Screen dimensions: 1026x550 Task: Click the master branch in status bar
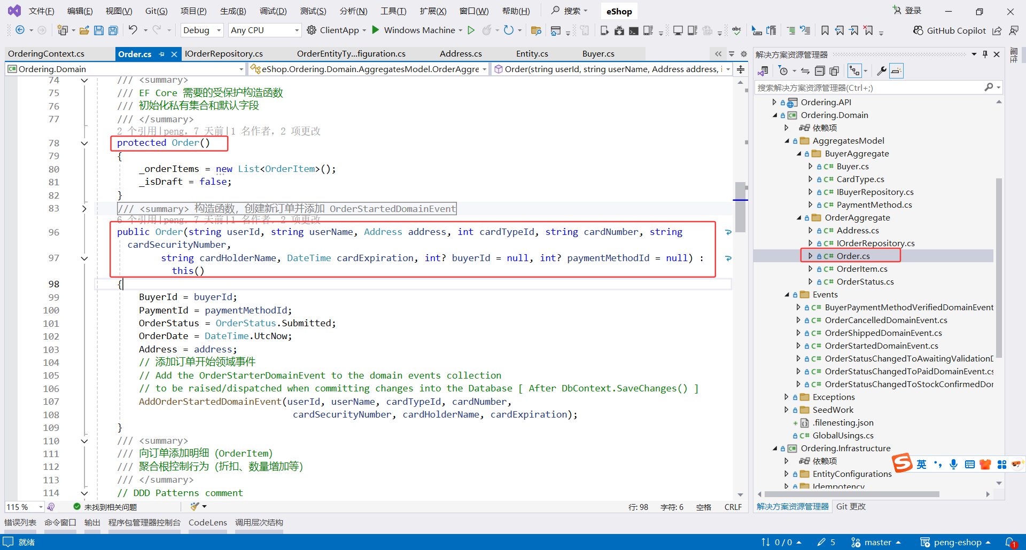coord(876,543)
